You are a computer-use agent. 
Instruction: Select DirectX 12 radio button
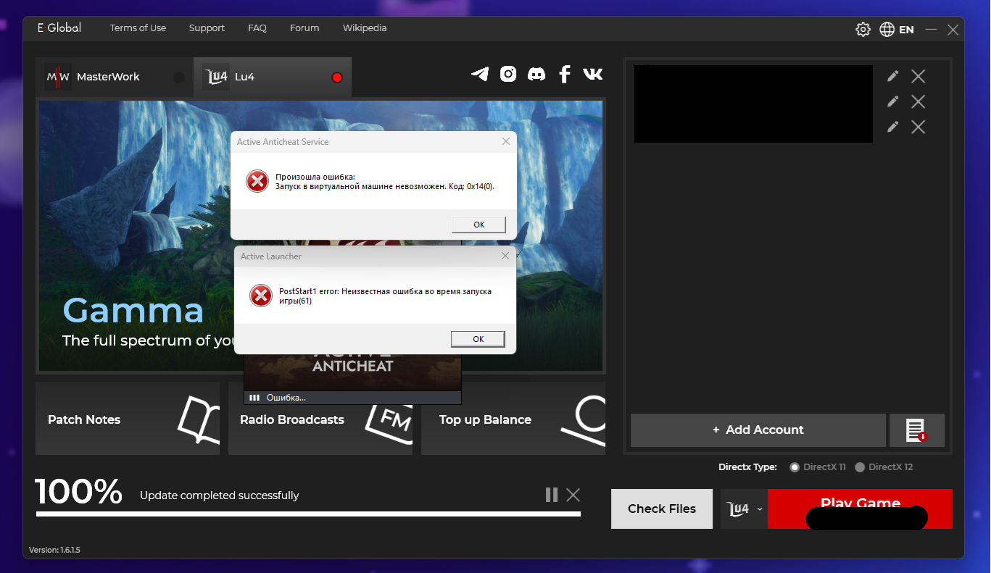click(x=860, y=467)
